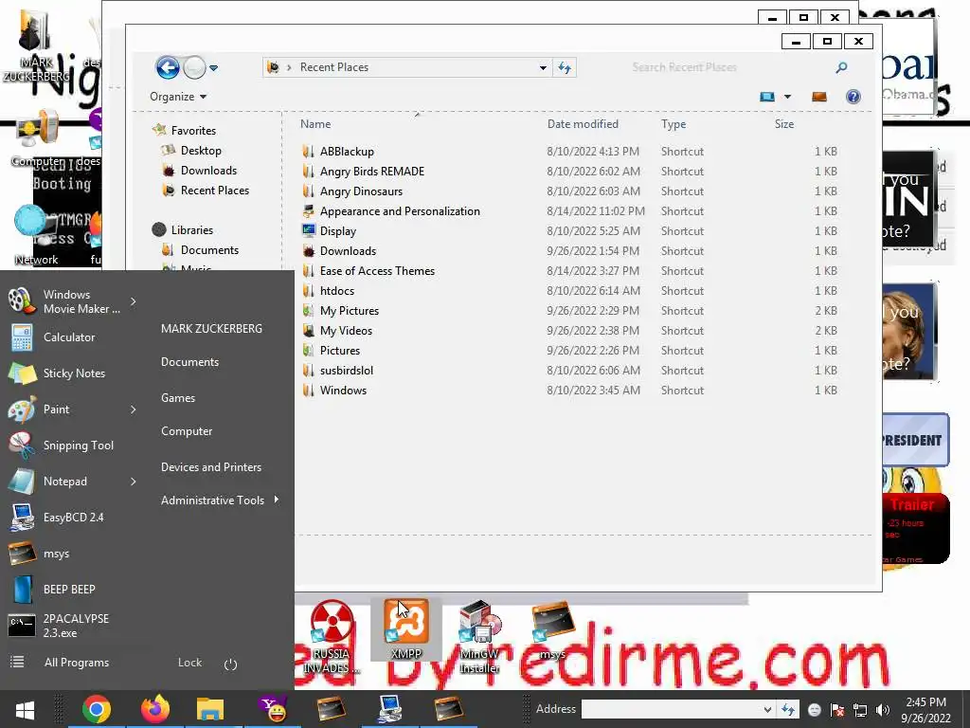The height and width of the screenshot is (728, 970).
Task: Select Recent Places under Favorites
Action: [215, 190]
